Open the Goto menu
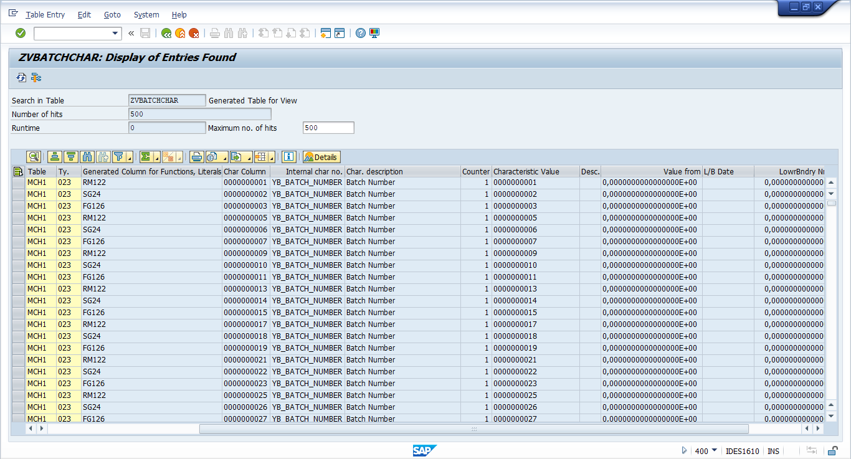This screenshot has width=851, height=459. 112,14
